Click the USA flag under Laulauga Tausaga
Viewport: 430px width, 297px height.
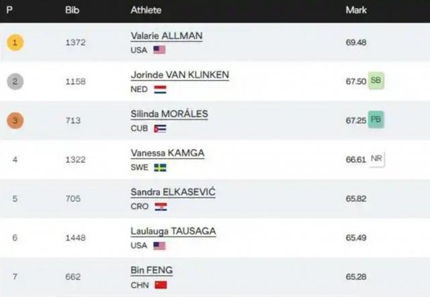(x=159, y=246)
